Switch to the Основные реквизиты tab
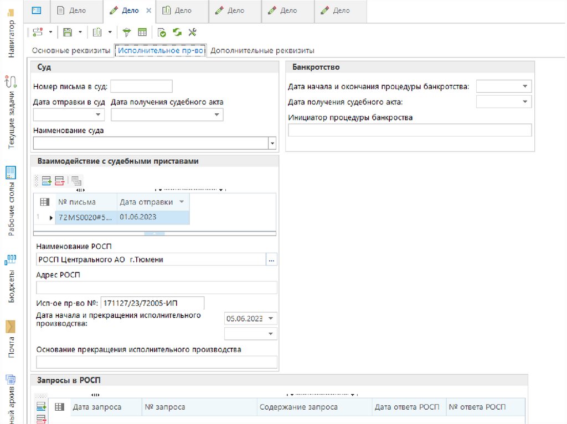This screenshot has width=567, height=424. pyautogui.click(x=71, y=50)
